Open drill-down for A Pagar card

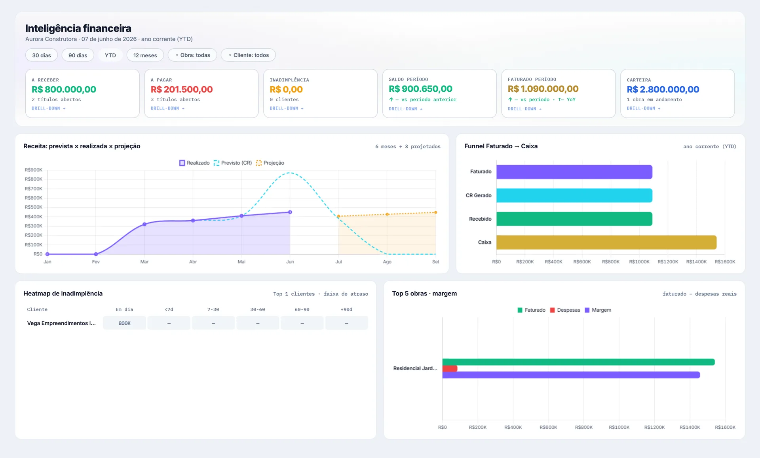168,108
